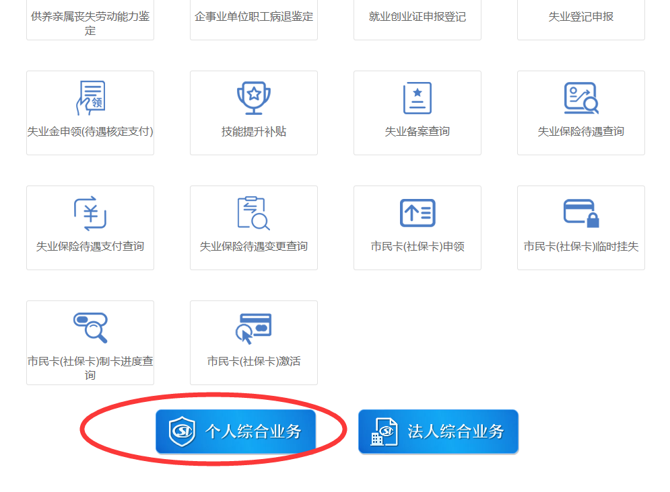Open the 市民卡制卡进度查询 search icon
670x492 pixels.
tap(90, 328)
